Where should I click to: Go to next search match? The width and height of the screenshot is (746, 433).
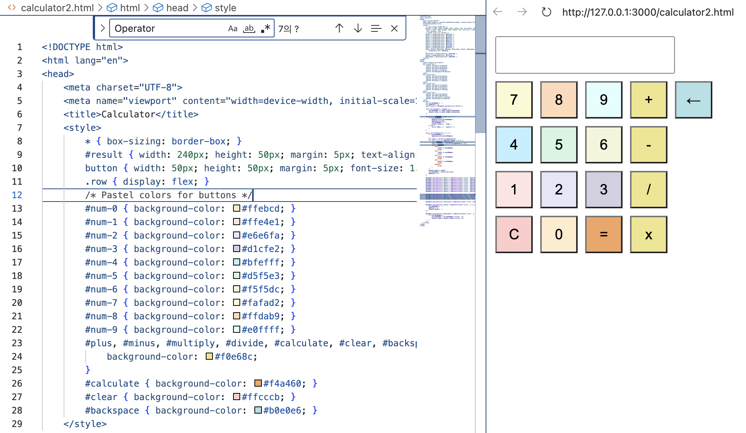point(358,28)
